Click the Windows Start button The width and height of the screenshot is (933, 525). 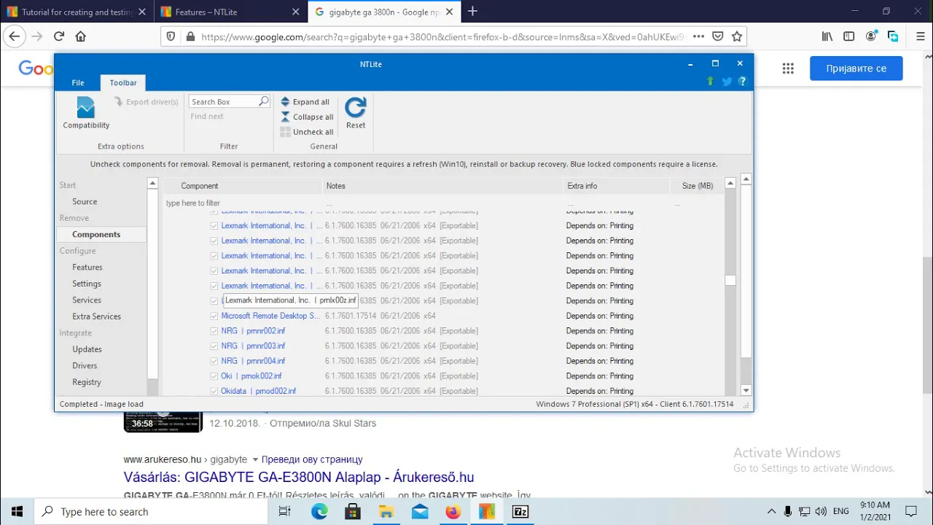(x=17, y=512)
